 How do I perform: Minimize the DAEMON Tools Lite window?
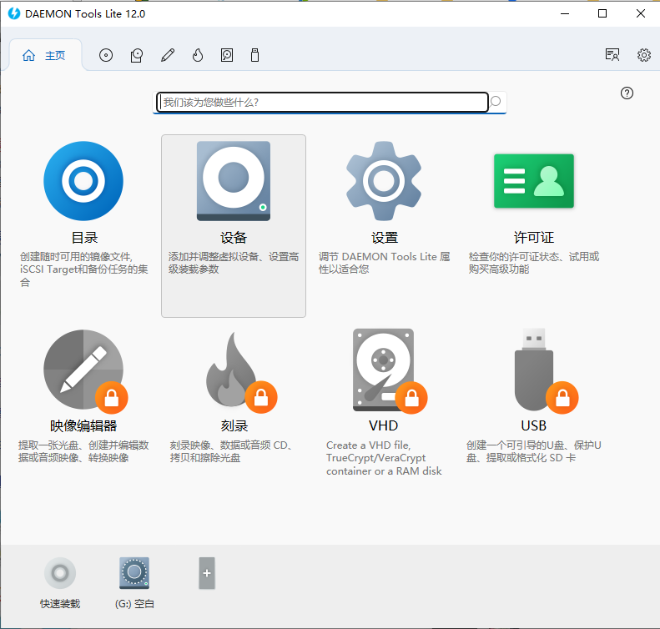pyautogui.click(x=565, y=13)
